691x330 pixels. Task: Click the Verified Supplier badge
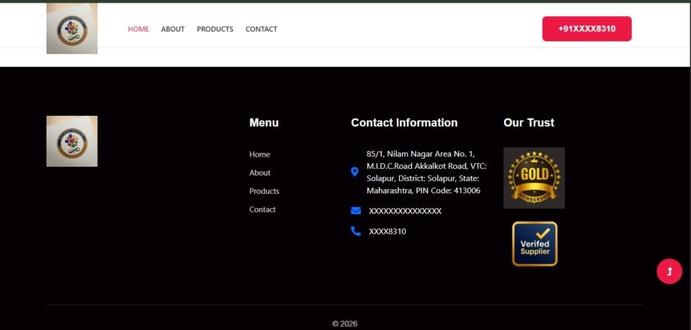coord(534,244)
